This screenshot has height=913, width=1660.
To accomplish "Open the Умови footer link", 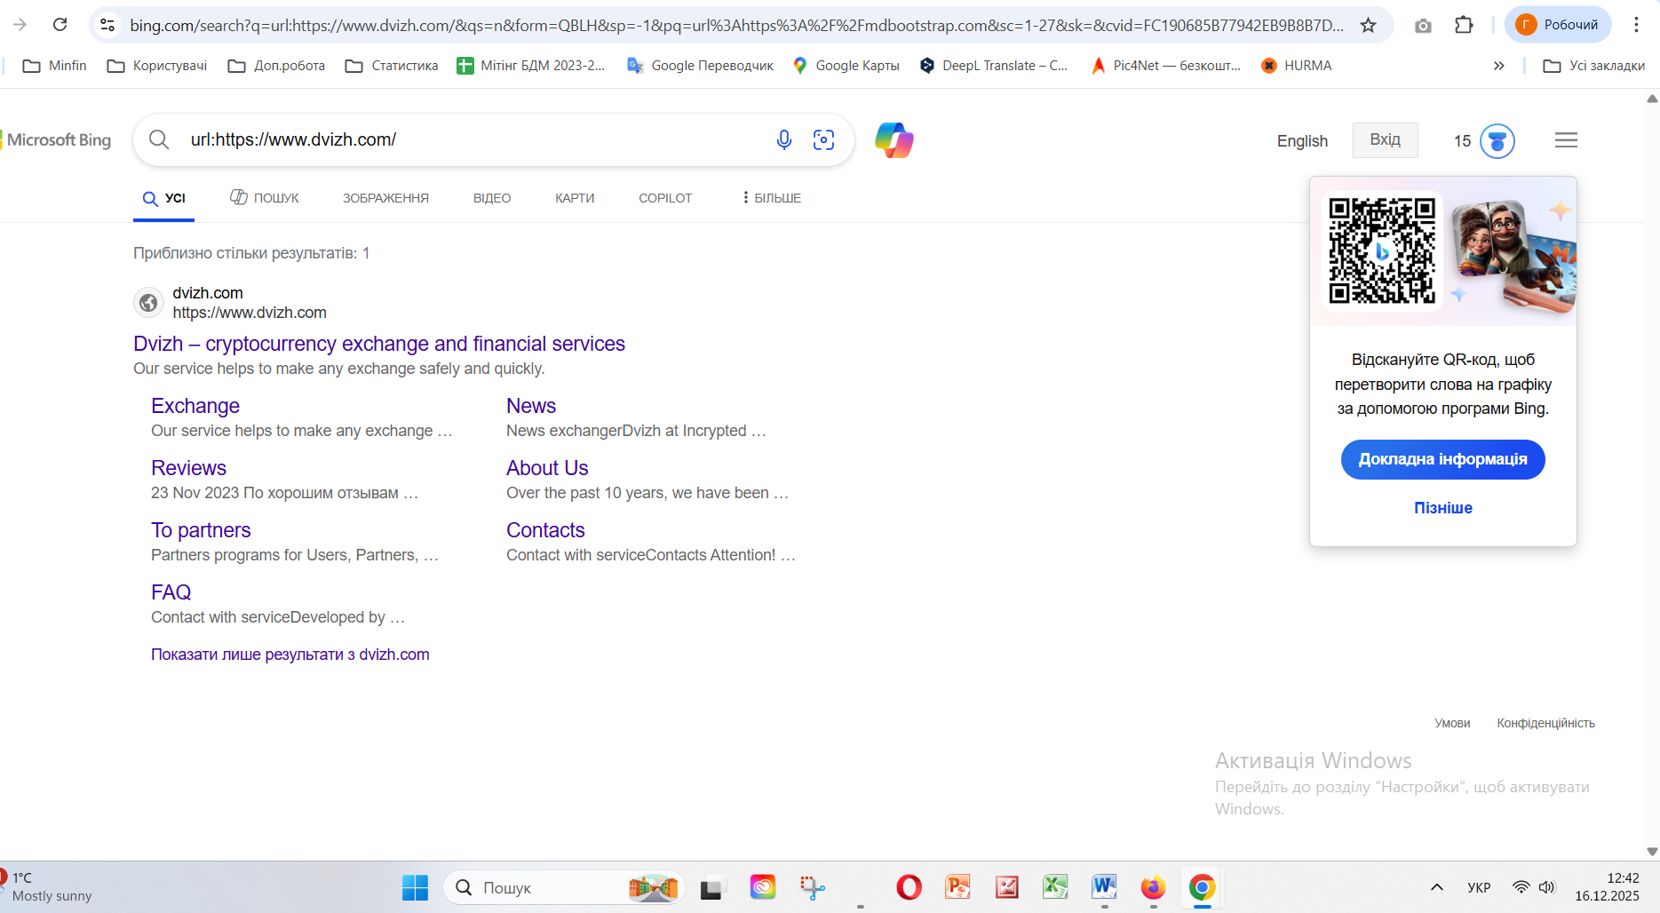I will (1452, 723).
